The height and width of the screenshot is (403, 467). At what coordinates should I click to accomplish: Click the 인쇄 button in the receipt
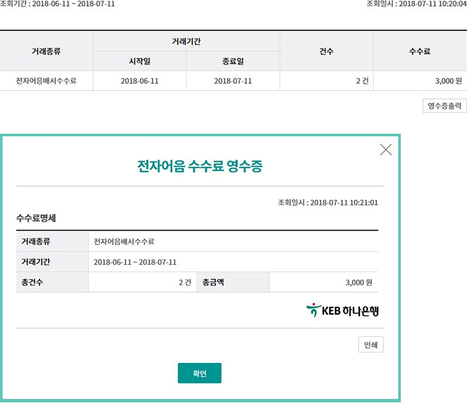pyautogui.click(x=371, y=345)
